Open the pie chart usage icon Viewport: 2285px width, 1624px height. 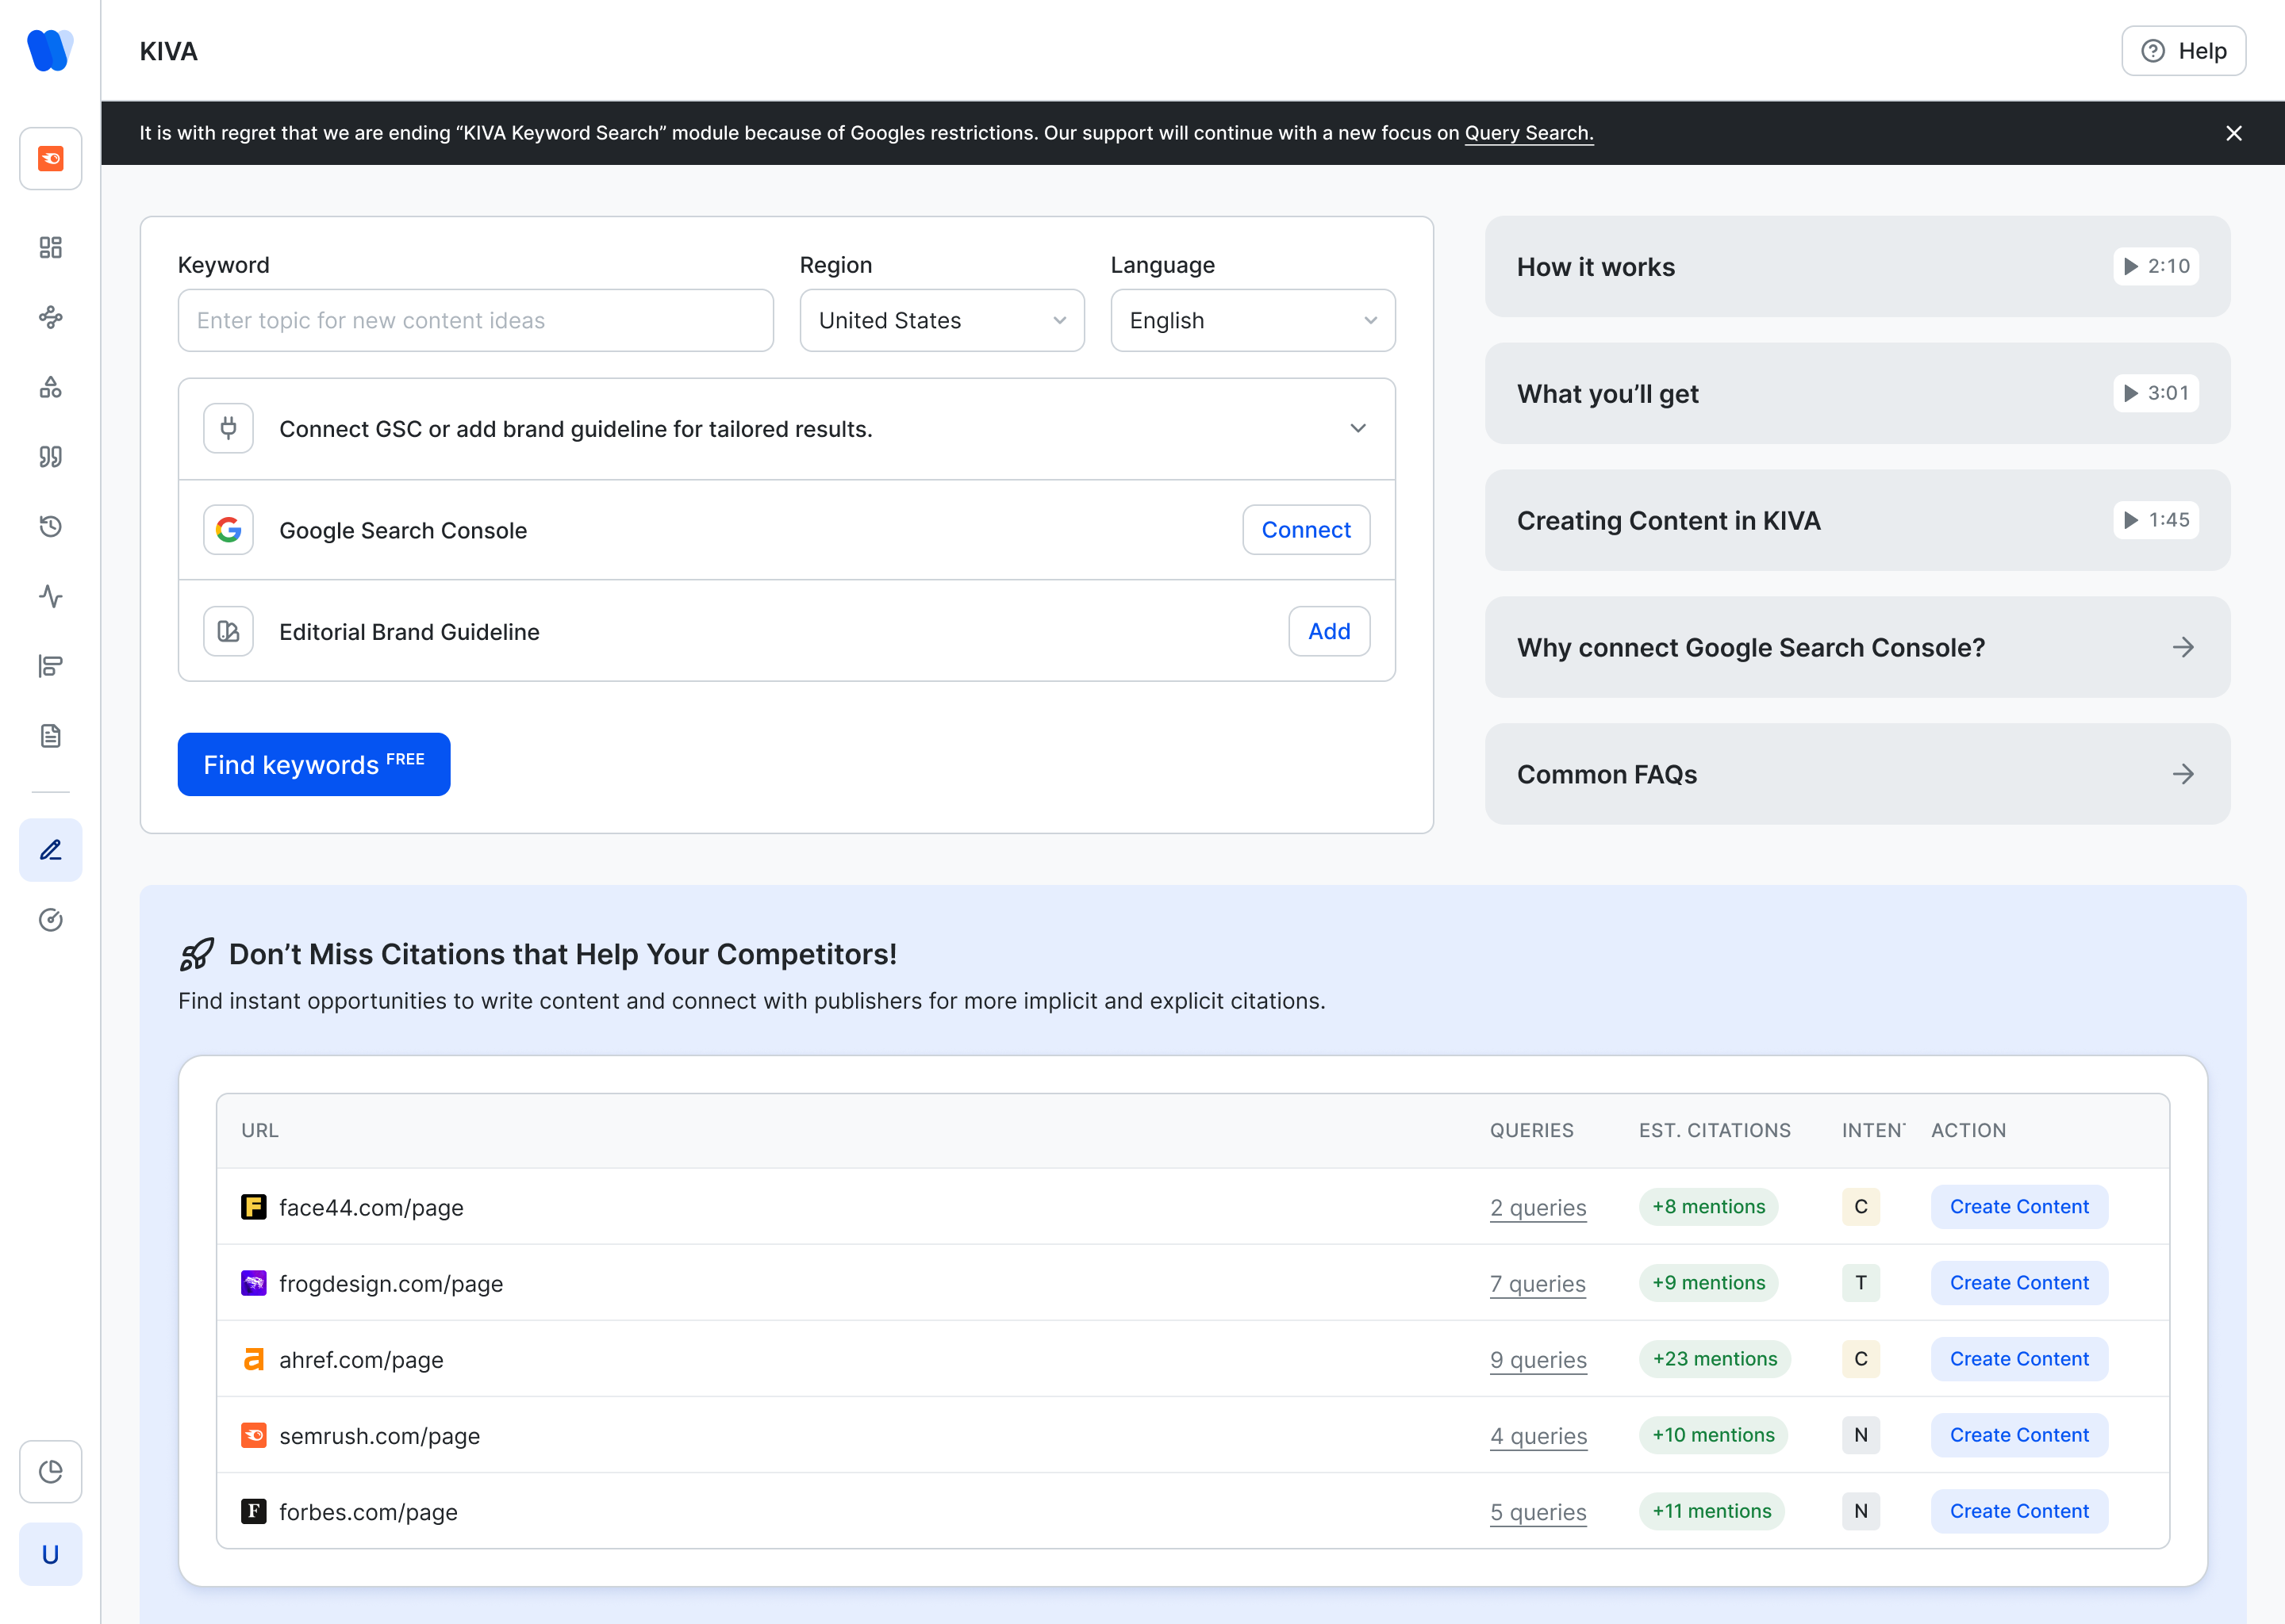click(x=50, y=1471)
